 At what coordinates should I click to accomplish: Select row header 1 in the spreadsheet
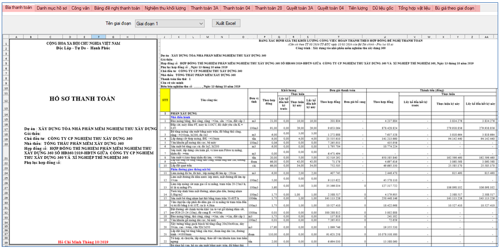[x=6, y=42]
